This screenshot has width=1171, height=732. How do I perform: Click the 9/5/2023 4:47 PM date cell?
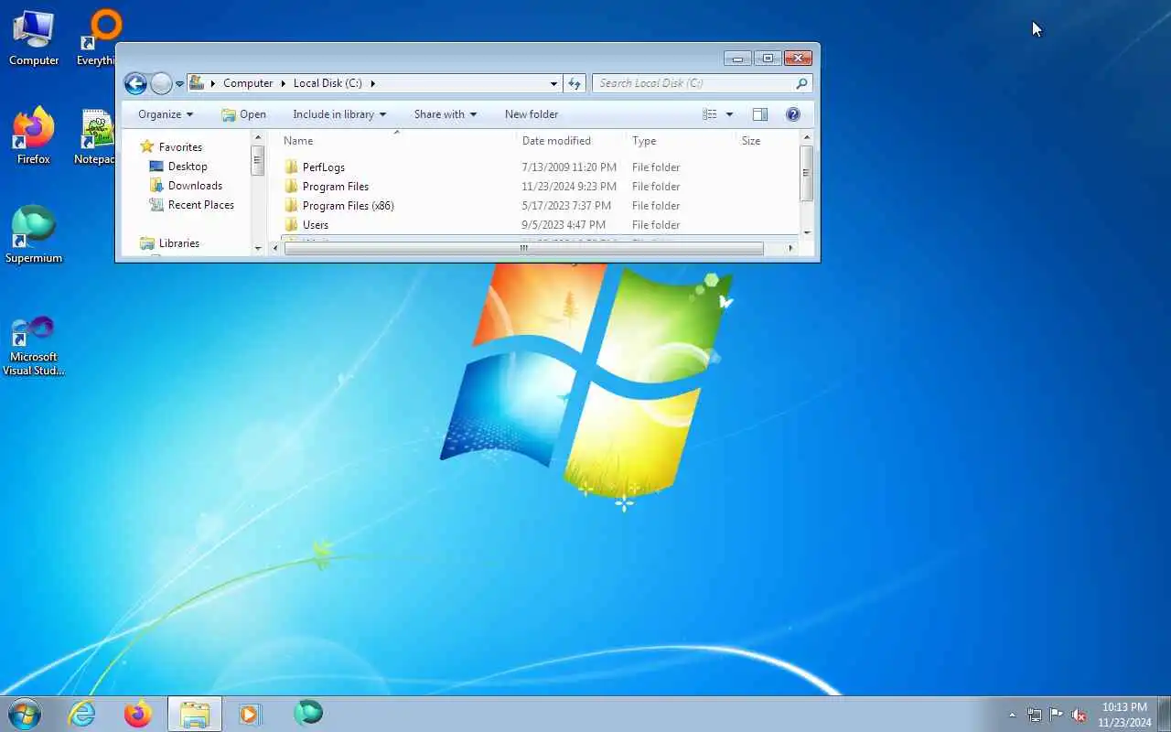pos(564,225)
